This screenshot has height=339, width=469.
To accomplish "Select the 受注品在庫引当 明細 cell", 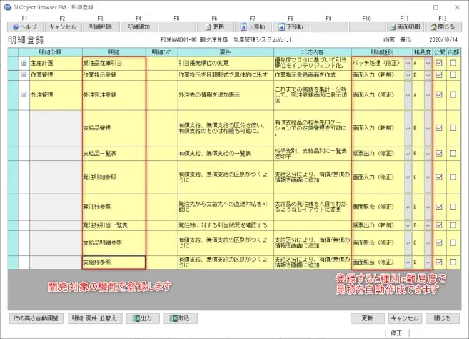I will (x=114, y=63).
